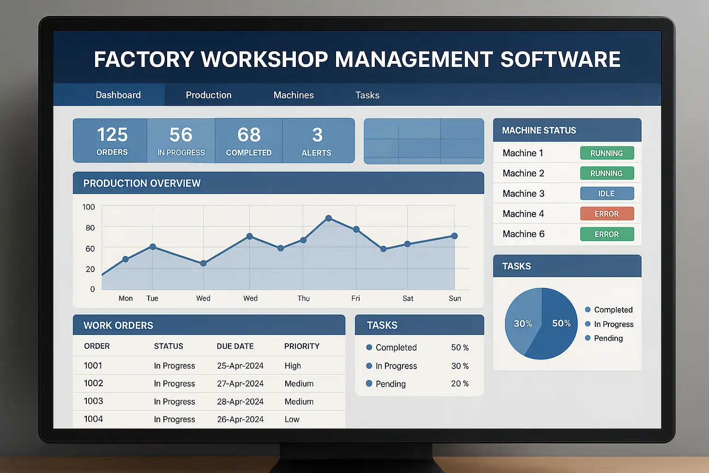This screenshot has height=473, width=709.
Task: Open the red ERROR badge for Machine 4
Action: pyautogui.click(x=607, y=214)
